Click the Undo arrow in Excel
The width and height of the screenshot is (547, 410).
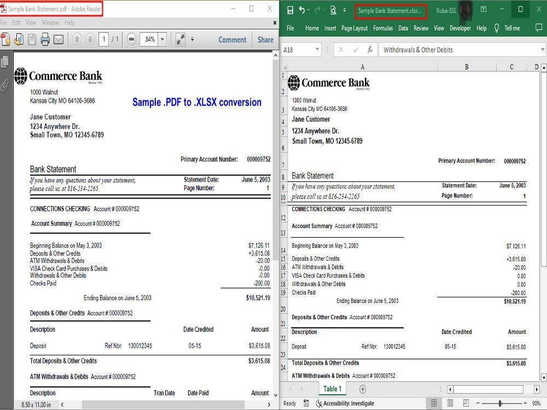click(302, 10)
